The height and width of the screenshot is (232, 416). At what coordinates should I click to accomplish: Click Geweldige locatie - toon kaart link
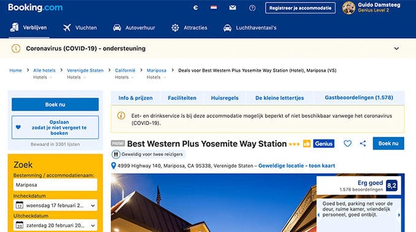[296, 166]
